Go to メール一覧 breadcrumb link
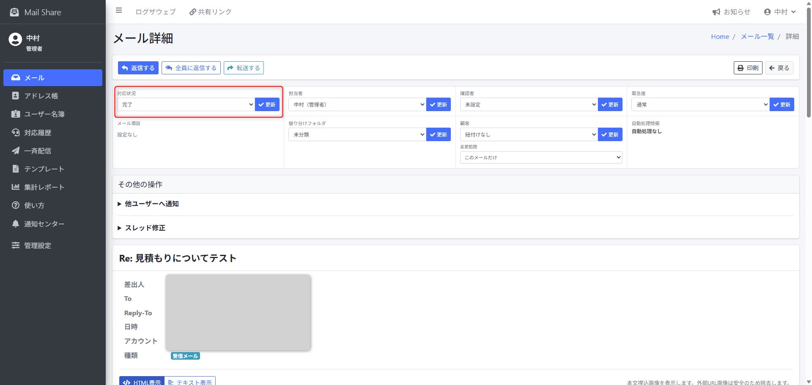 pyautogui.click(x=757, y=37)
